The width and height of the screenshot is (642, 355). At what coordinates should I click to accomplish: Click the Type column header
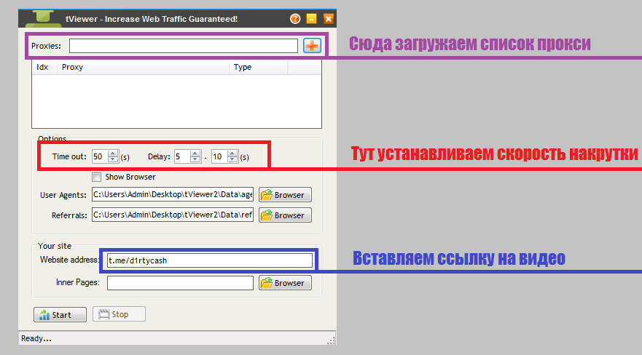tap(259, 67)
